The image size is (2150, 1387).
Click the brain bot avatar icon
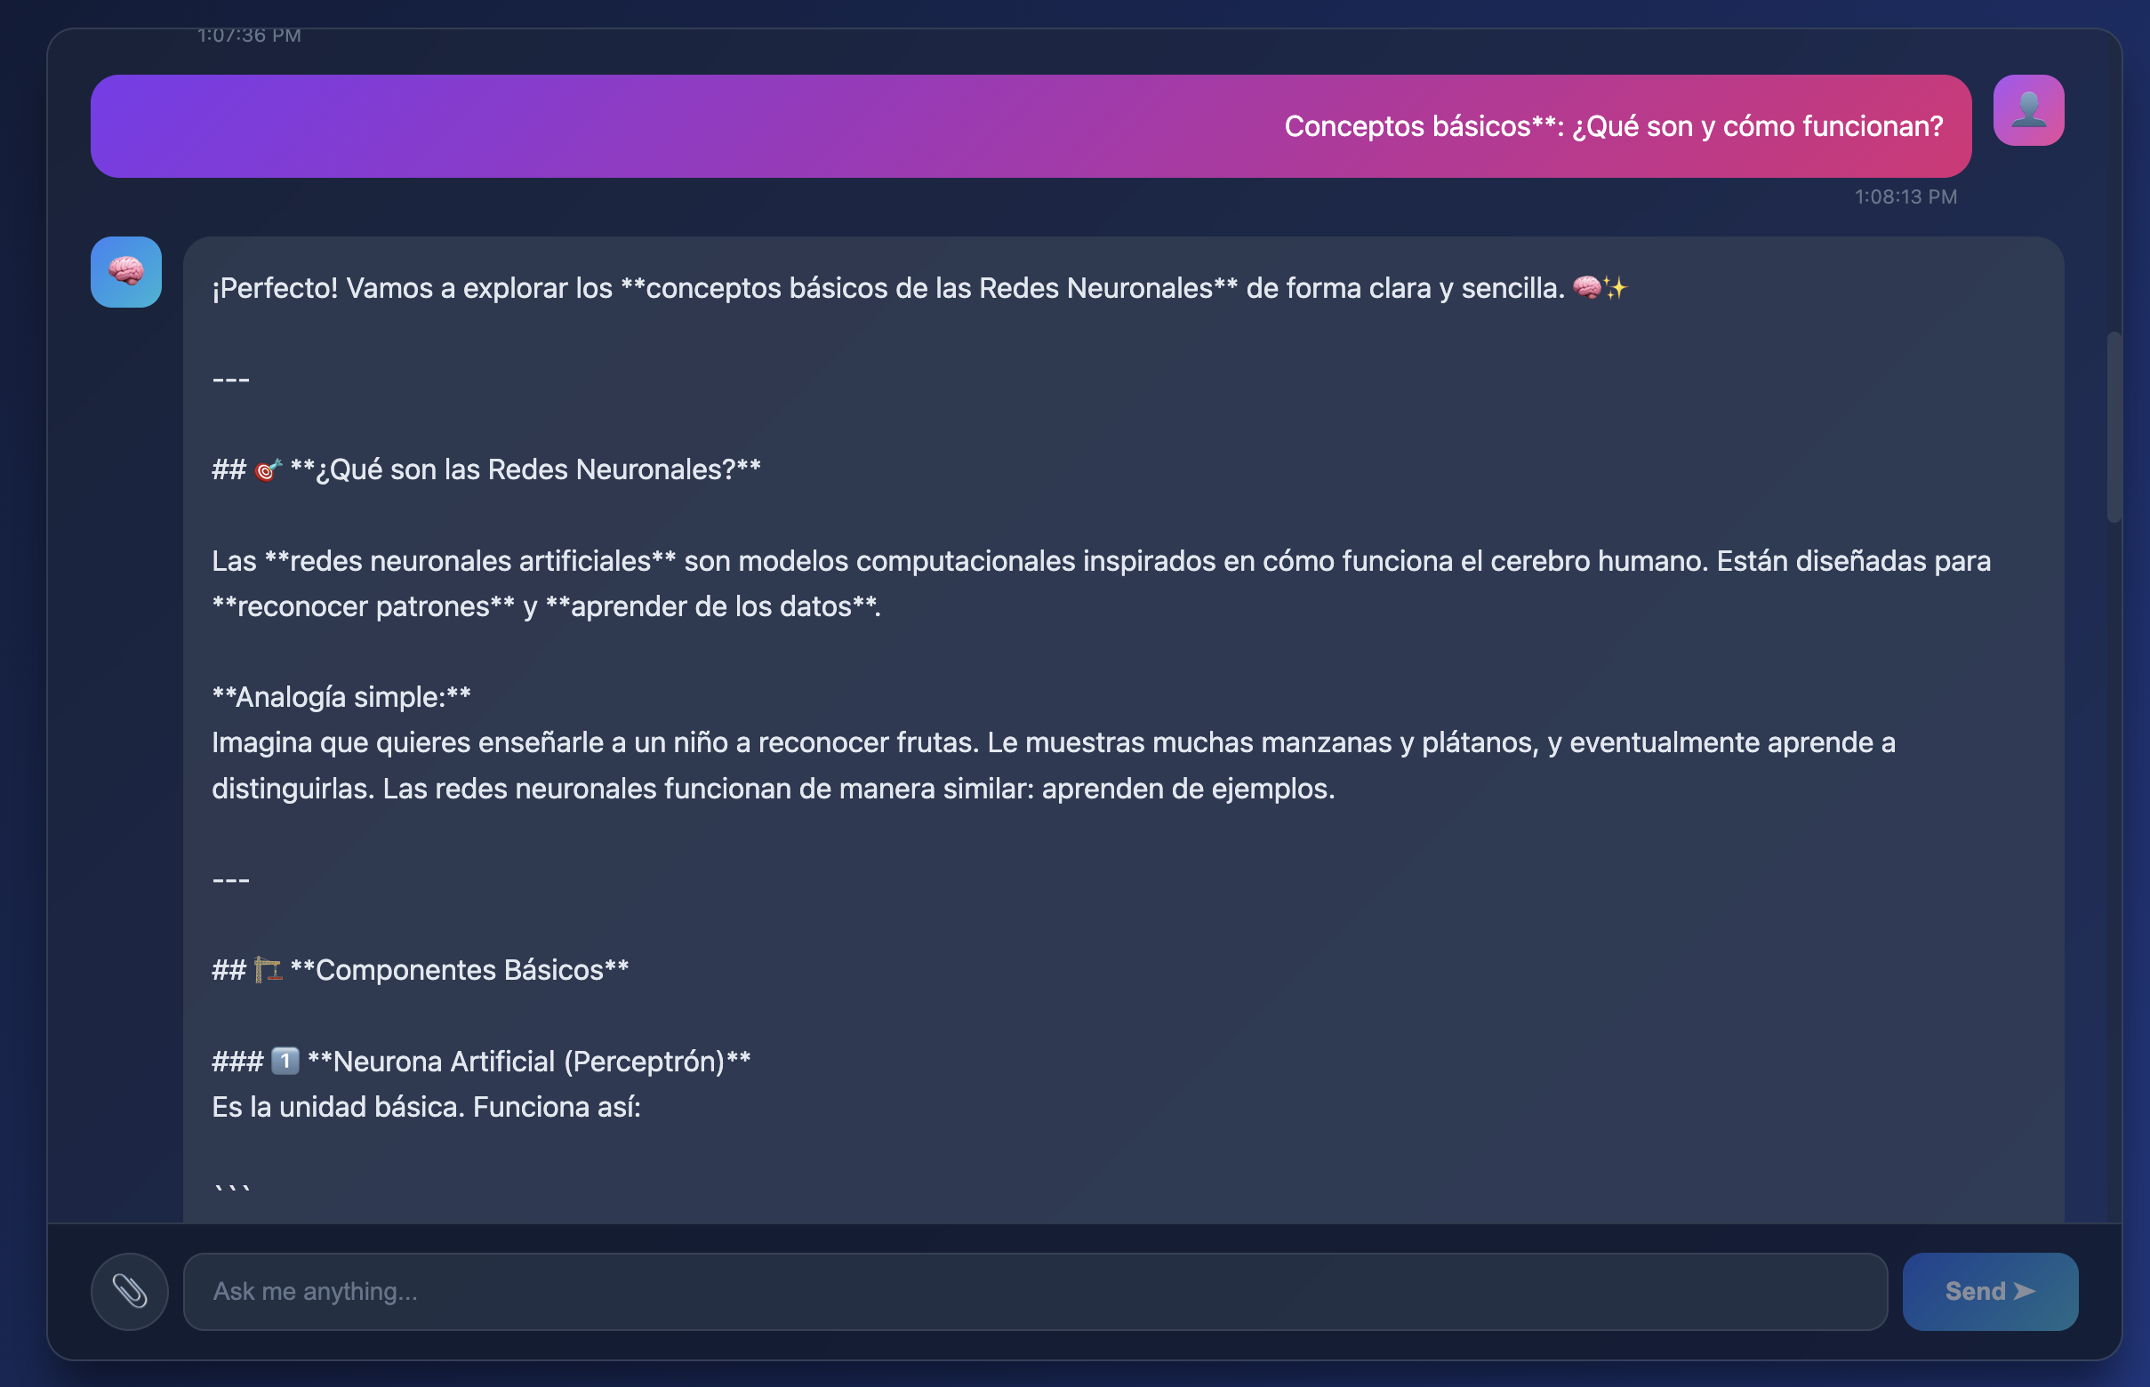126,272
